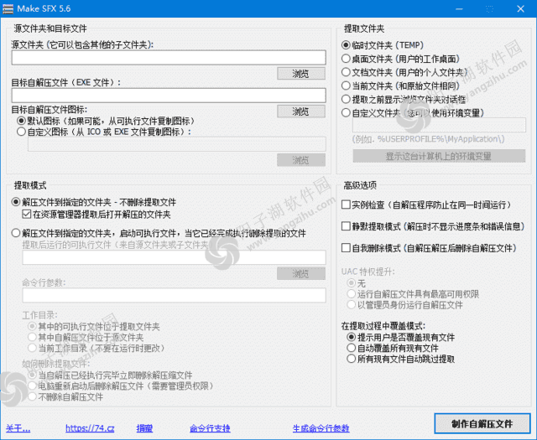Screen dimensions: 537x440
Task: Toggle 在资源管理器提取后打开解压的文件夹 checkbox
Action: coord(27,215)
